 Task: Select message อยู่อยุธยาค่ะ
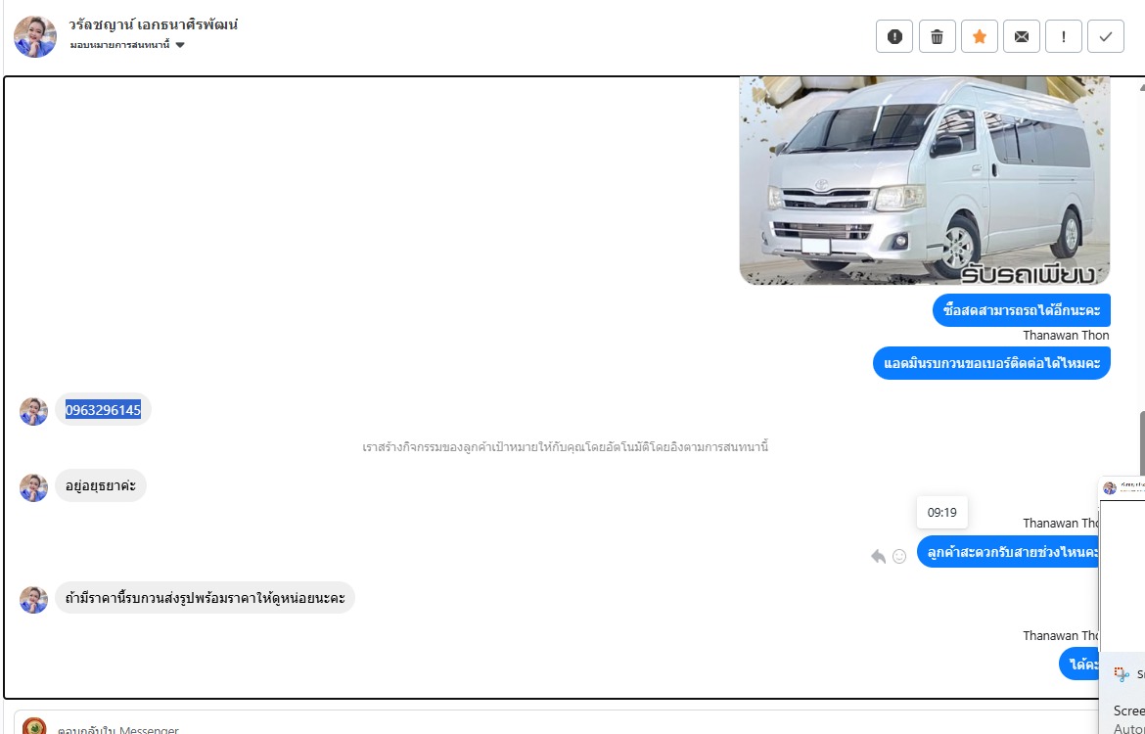point(101,485)
